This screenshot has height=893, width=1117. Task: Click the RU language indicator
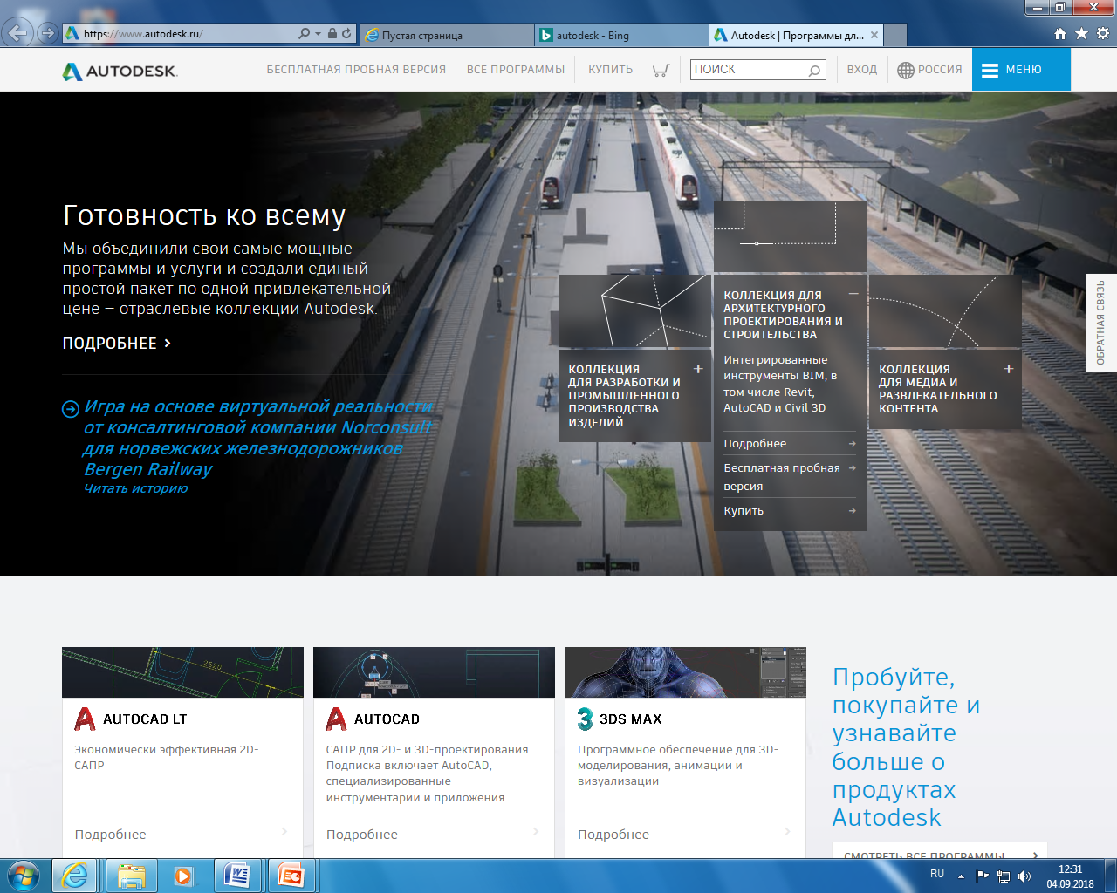tap(937, 874)
